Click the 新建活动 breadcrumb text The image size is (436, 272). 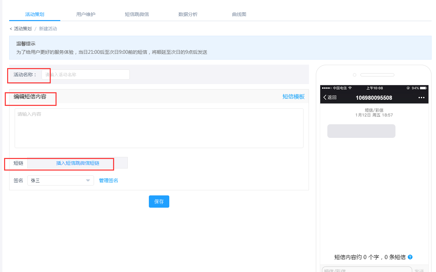click(48, 29)
